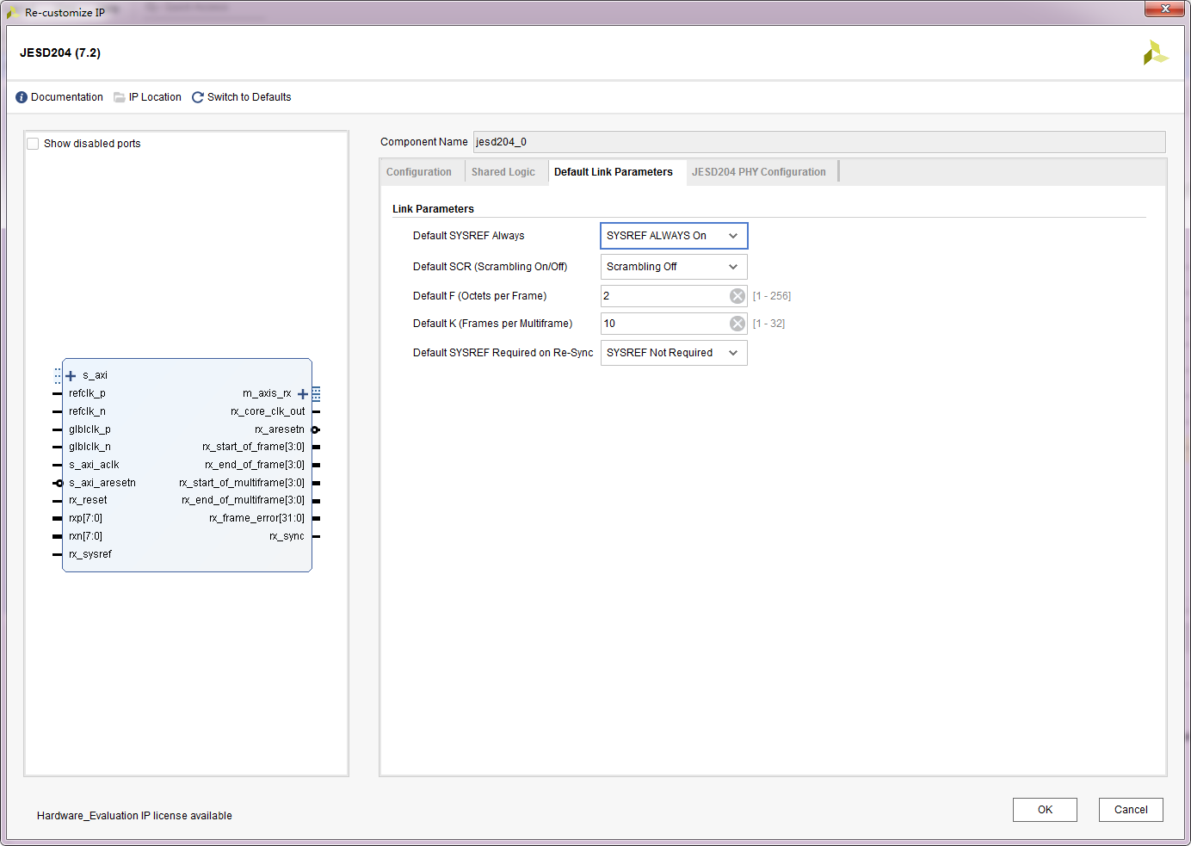Open SYSREF Required on Re-Sync dropdown
1191x846 pixels.
pyautogui.click(x=674, y=353)
